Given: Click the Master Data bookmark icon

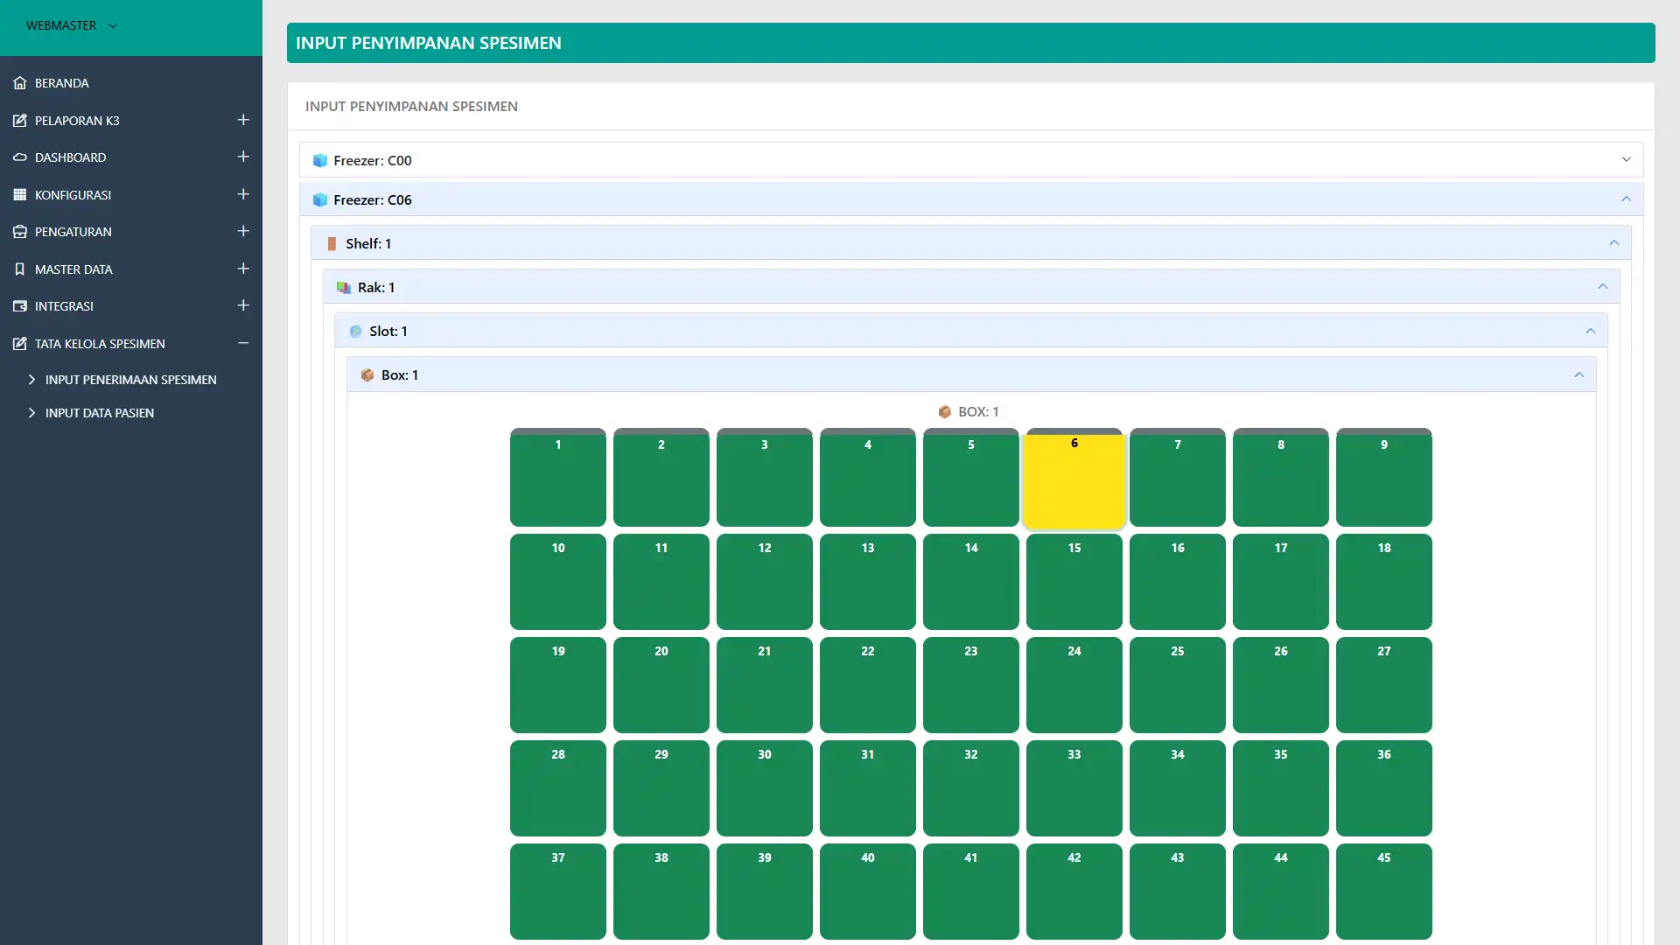Looking at the screenshot, I should pyautogui.click(x=20, y=269).
